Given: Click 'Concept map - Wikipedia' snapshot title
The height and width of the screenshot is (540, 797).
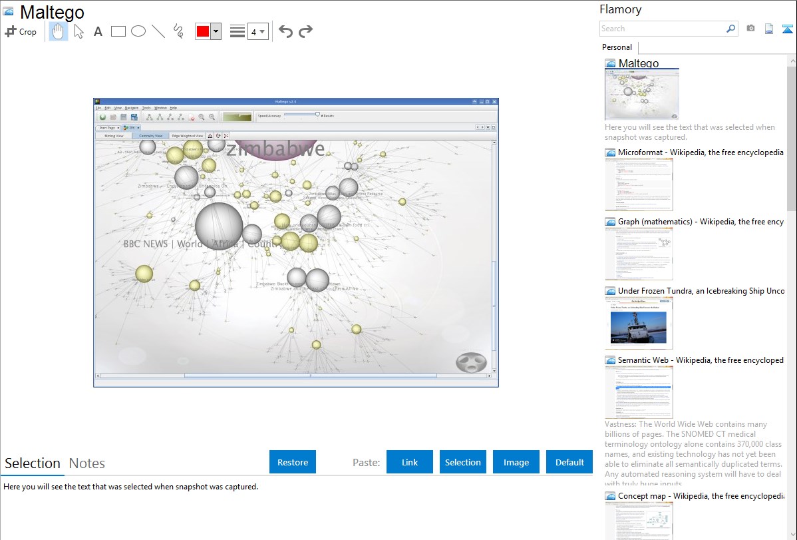Looking at the screenshot, I should point(701,495).
